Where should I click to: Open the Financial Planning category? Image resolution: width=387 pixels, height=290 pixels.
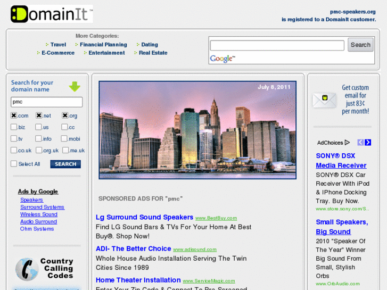[x=103, y=45]
